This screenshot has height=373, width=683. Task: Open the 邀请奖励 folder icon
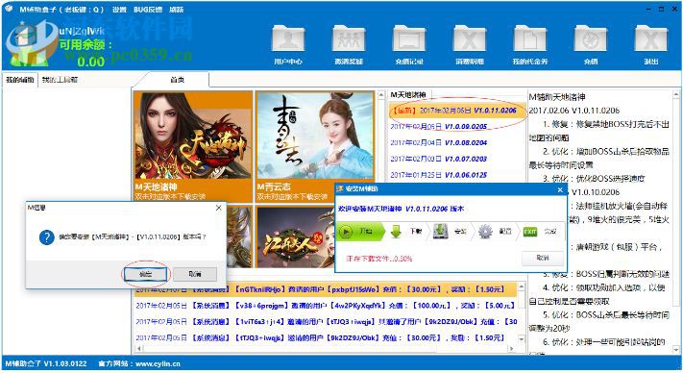[349, 38]
